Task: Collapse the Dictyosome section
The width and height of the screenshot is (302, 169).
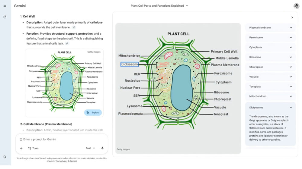Action: (x=270, y=108)
